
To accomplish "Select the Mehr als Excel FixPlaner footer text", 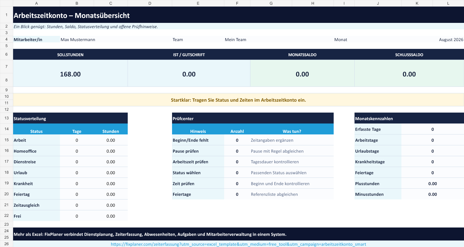I will click(150, 234).
